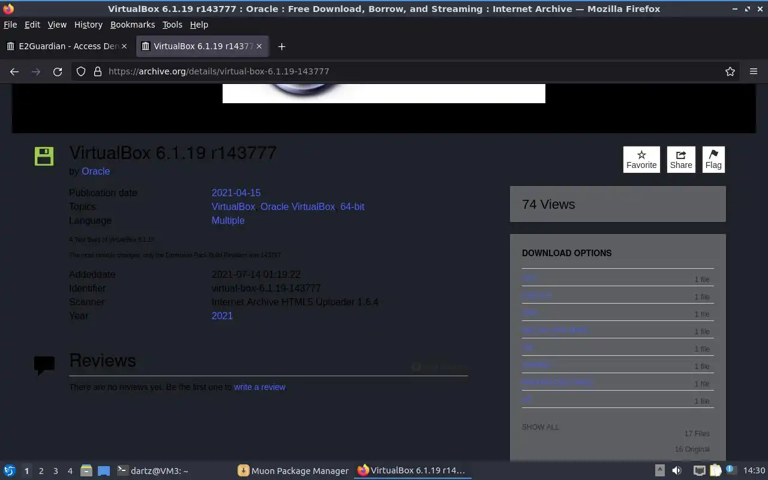Switch to Muon Package Manager window

tap(293, 470)
